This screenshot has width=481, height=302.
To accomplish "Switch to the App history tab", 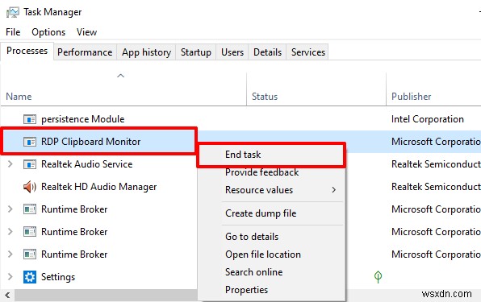I will click(x=146, y=52).
